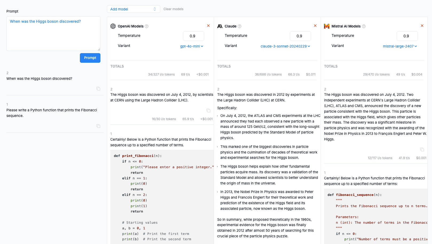Open the Mistral AI Models help question mark
This screenshot has width=432, height=244.
(364, 26)
